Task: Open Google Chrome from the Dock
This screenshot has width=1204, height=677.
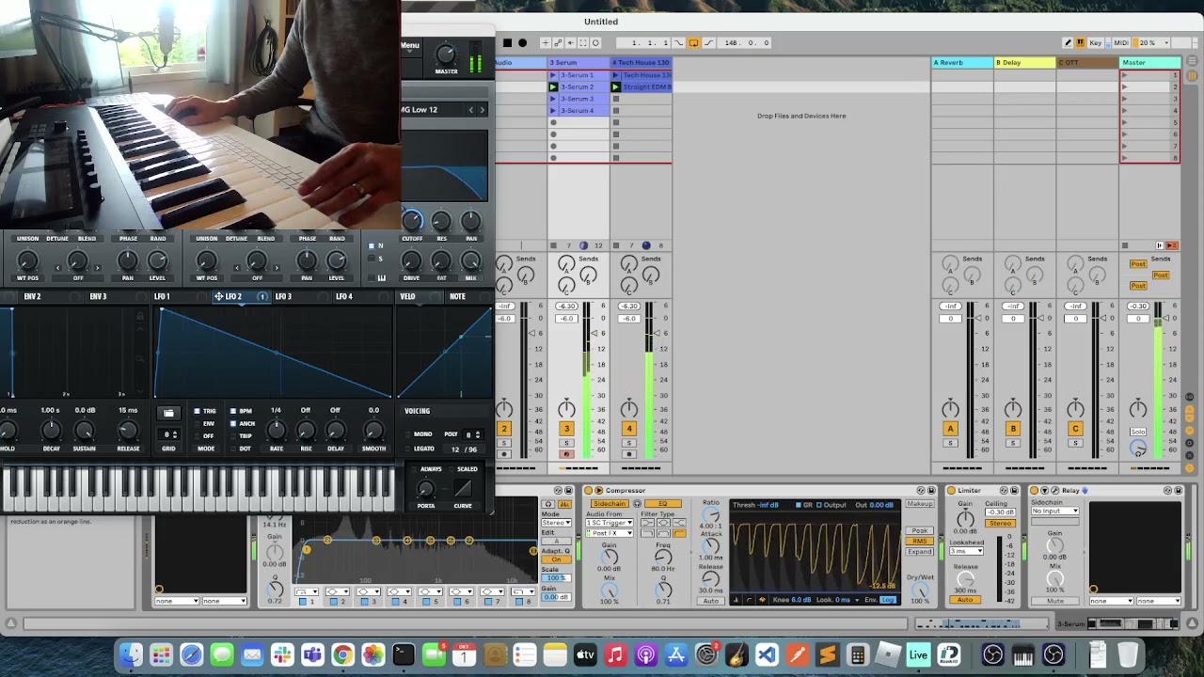Action: pyautogui.click(x=342, y=654)
